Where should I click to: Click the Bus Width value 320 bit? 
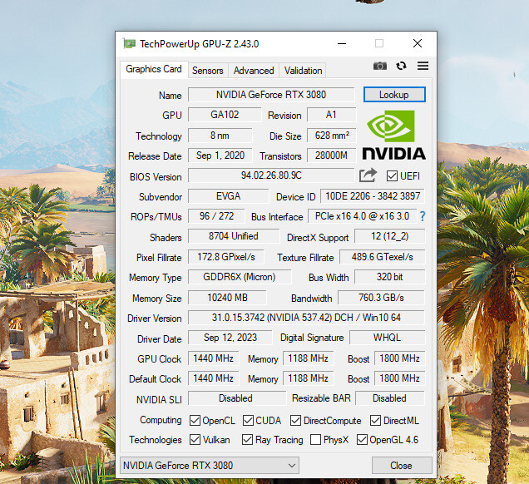pos(389,277)
